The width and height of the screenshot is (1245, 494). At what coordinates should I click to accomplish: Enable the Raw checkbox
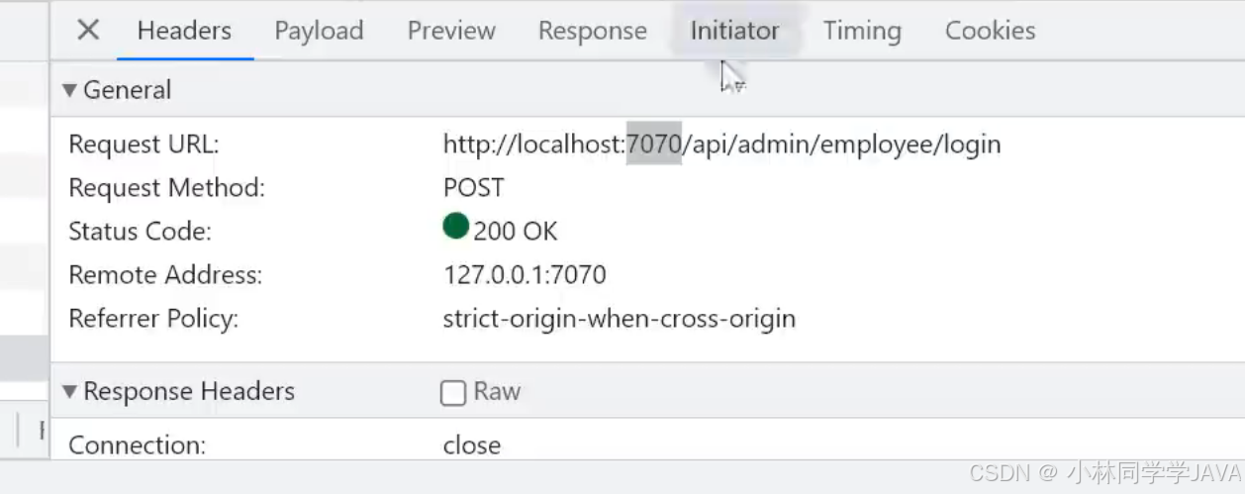coord(453,393)
